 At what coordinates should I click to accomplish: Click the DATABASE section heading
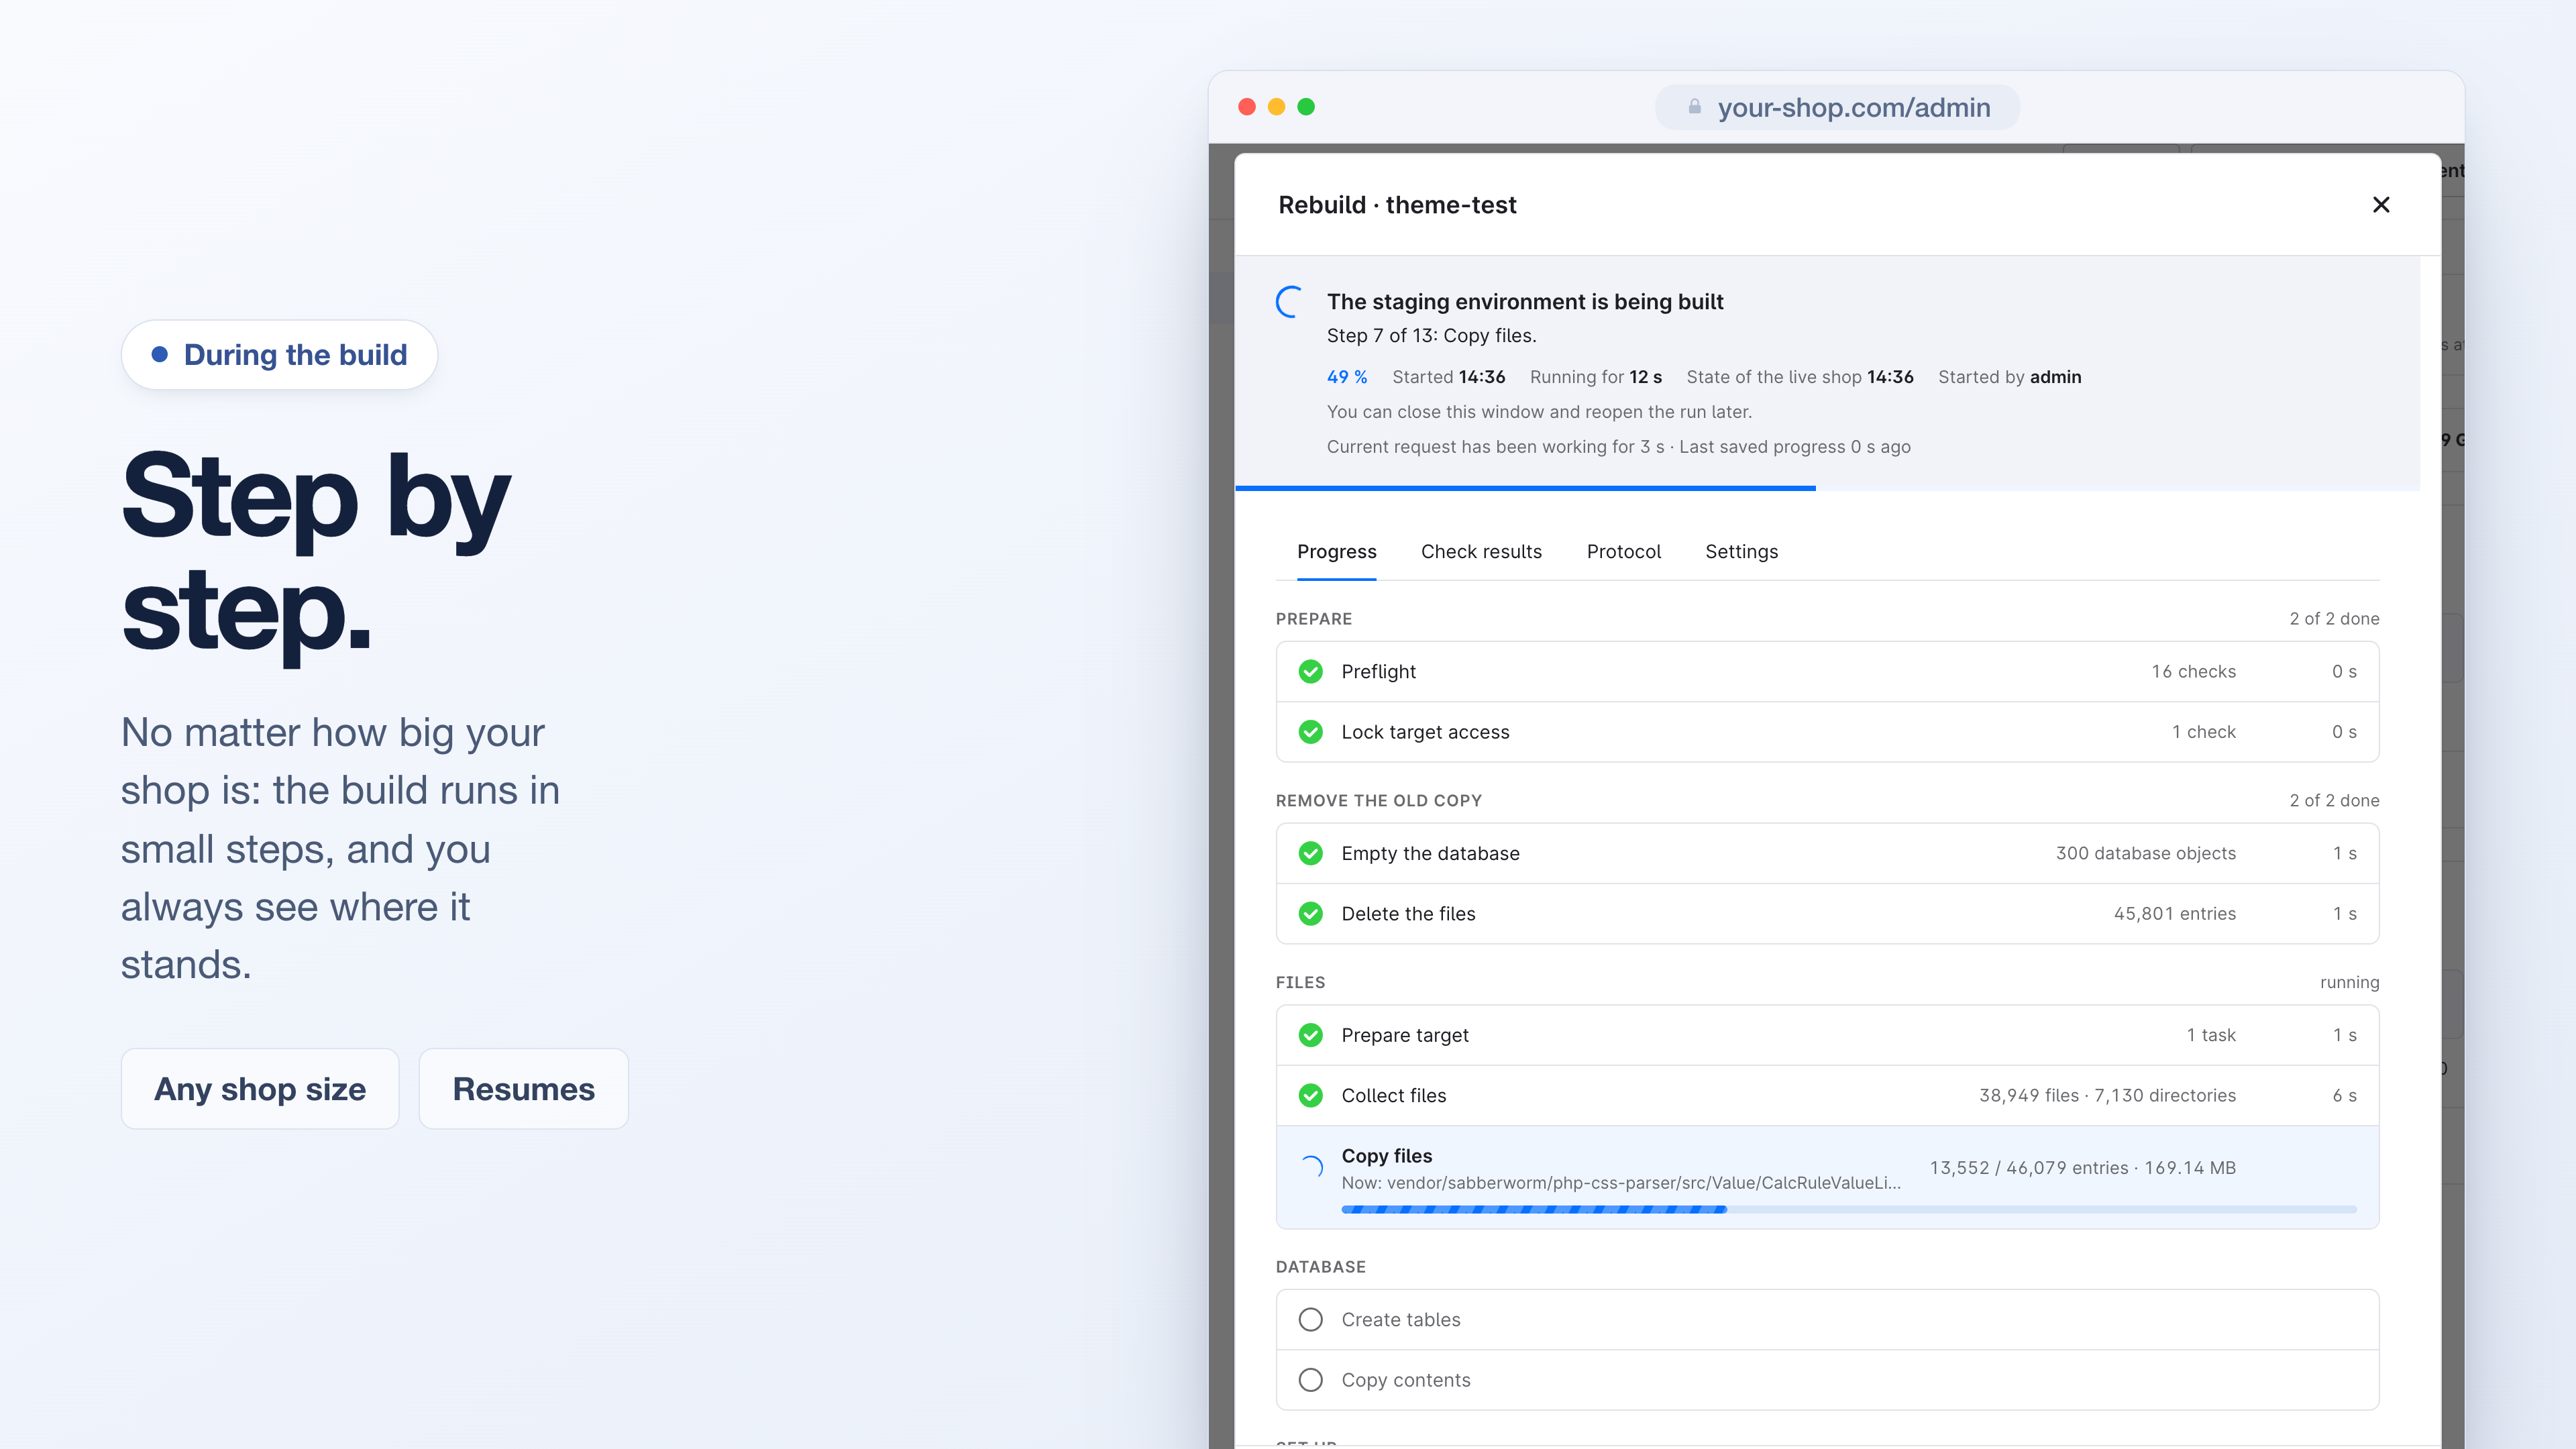click(1320, 1267)
